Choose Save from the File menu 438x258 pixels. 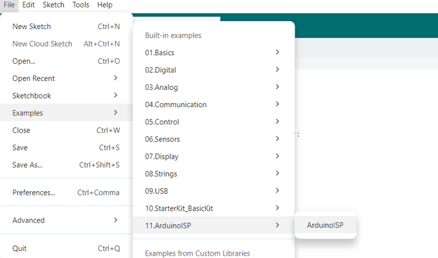click(66, 148)
